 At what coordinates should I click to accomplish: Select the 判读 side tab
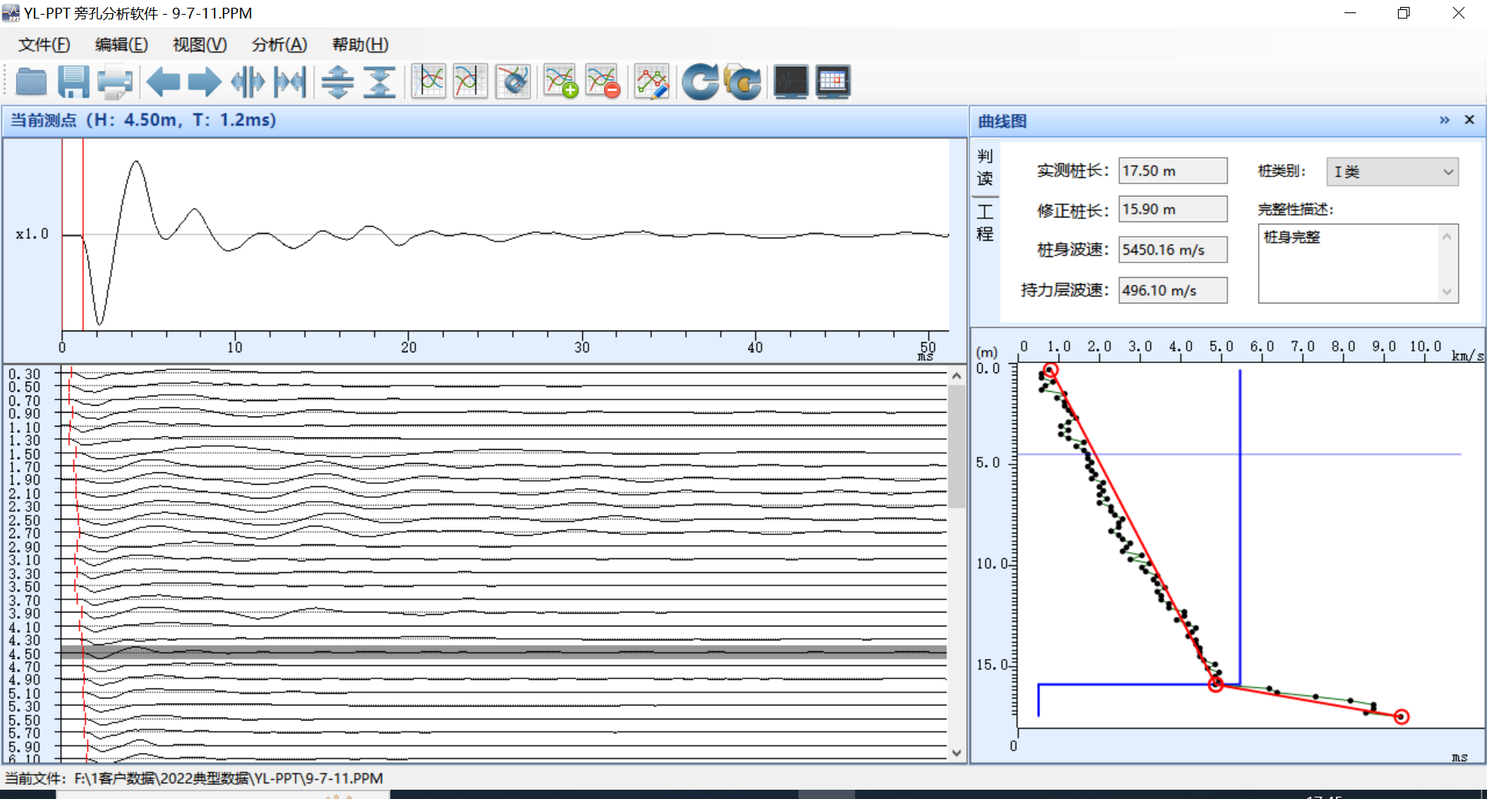coord(984,167)
